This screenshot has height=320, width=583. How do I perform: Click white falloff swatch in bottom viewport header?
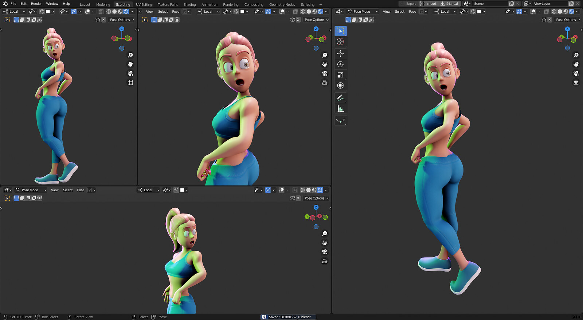click(182, 190)
